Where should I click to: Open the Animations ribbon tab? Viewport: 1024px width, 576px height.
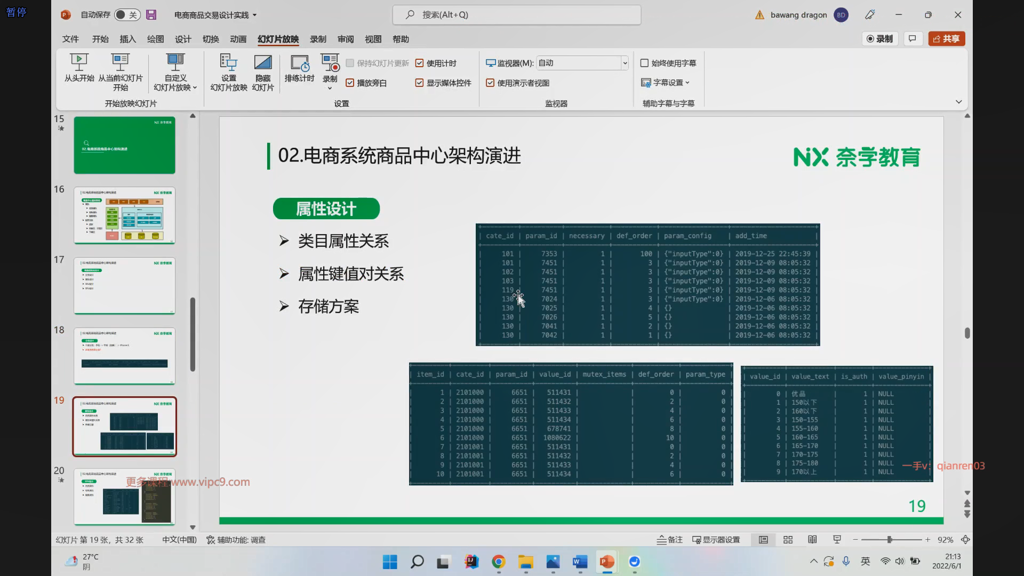coord(238,39)
